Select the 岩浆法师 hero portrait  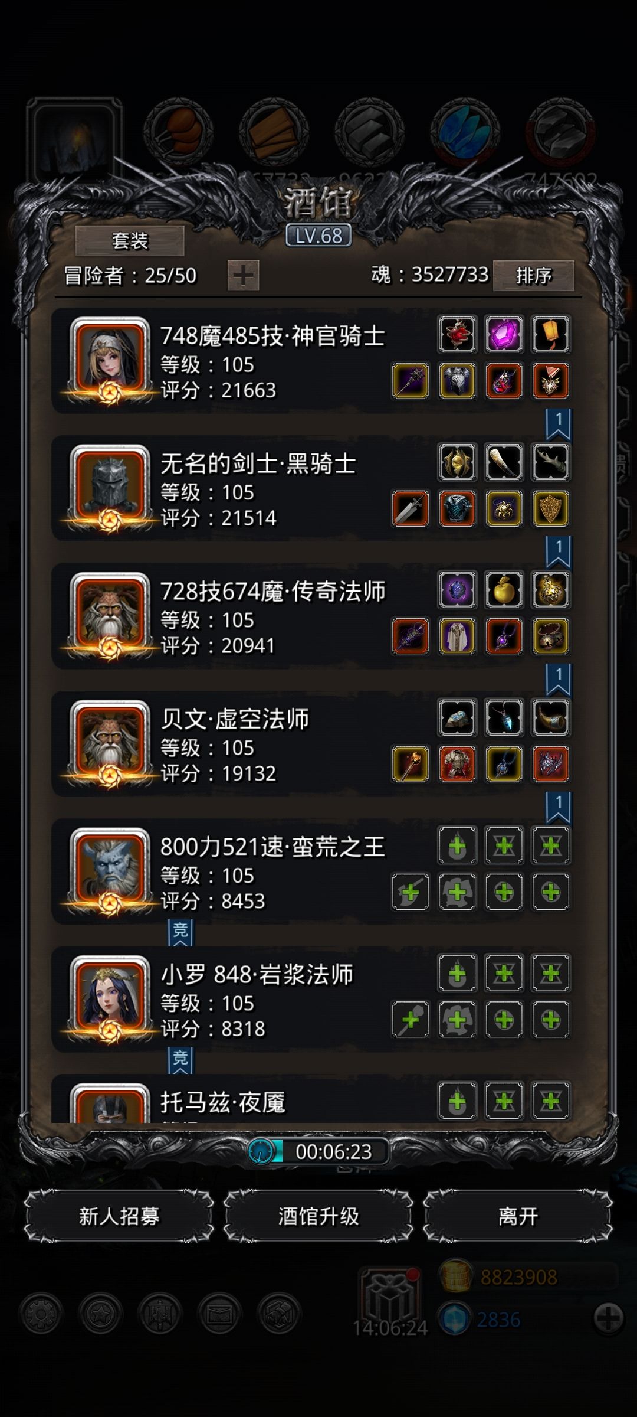(110, 999)
